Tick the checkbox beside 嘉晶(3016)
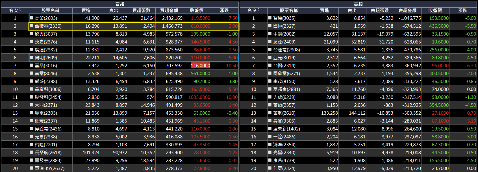This screenshot has width=478, height=172. pyautogui.click(x=32, y=65)
